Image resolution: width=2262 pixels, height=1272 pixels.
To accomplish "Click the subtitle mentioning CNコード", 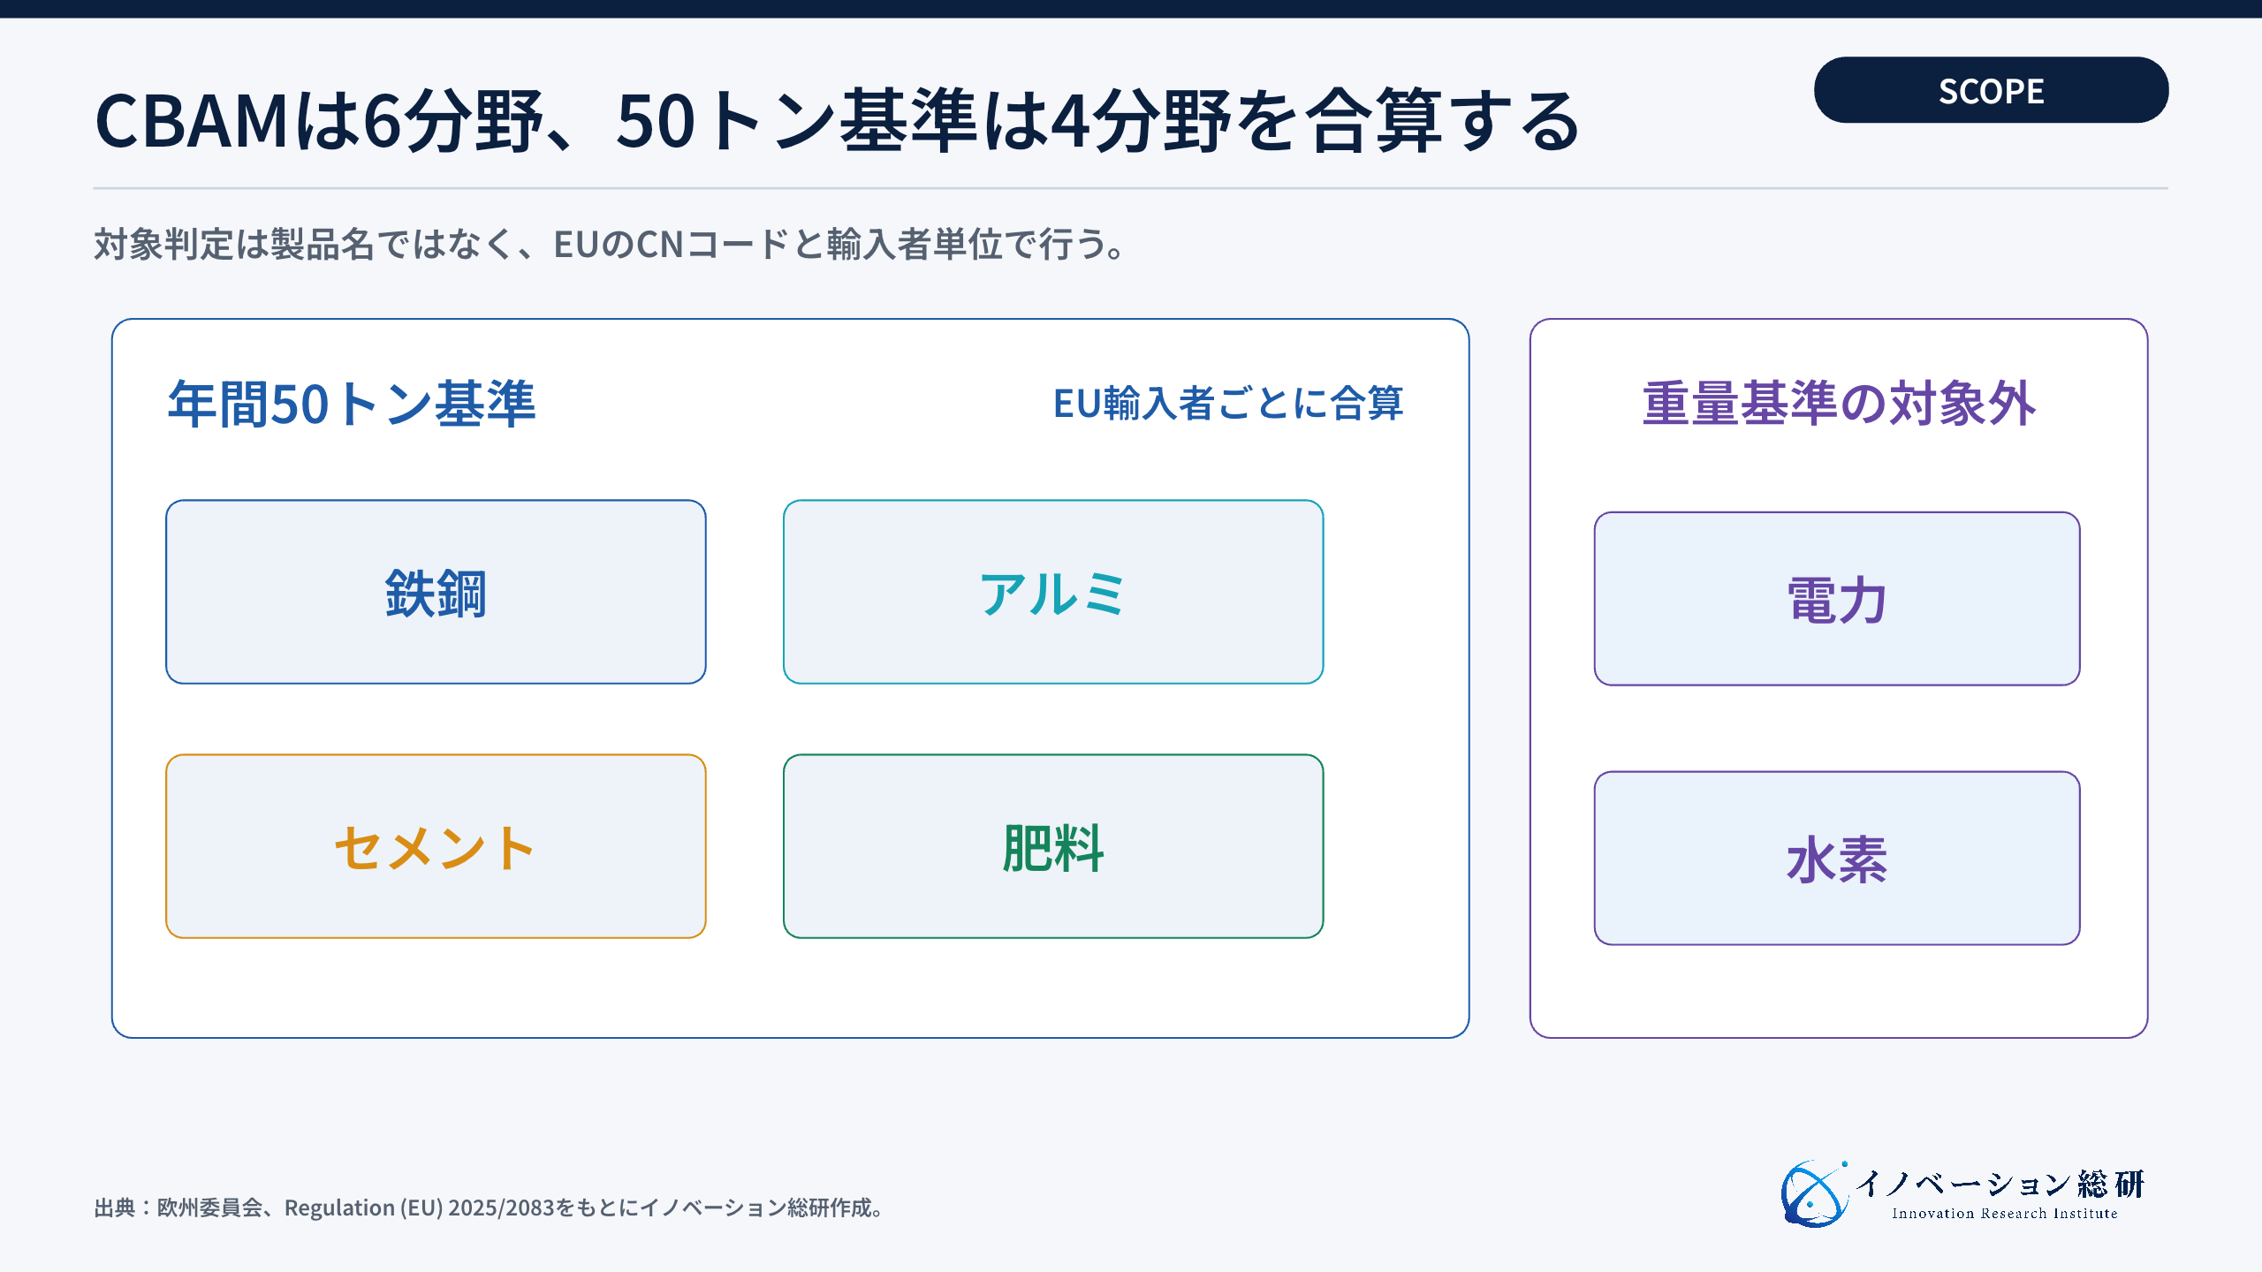I will click(x=610, y=245).
